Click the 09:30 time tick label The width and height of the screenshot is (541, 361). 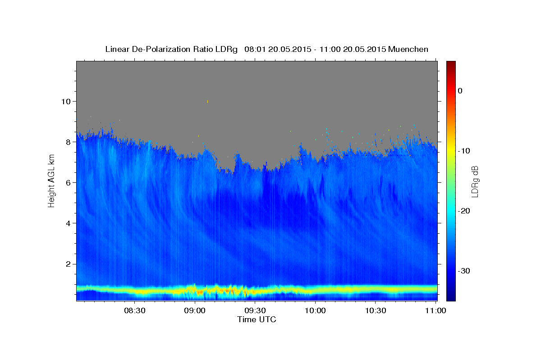255,310
